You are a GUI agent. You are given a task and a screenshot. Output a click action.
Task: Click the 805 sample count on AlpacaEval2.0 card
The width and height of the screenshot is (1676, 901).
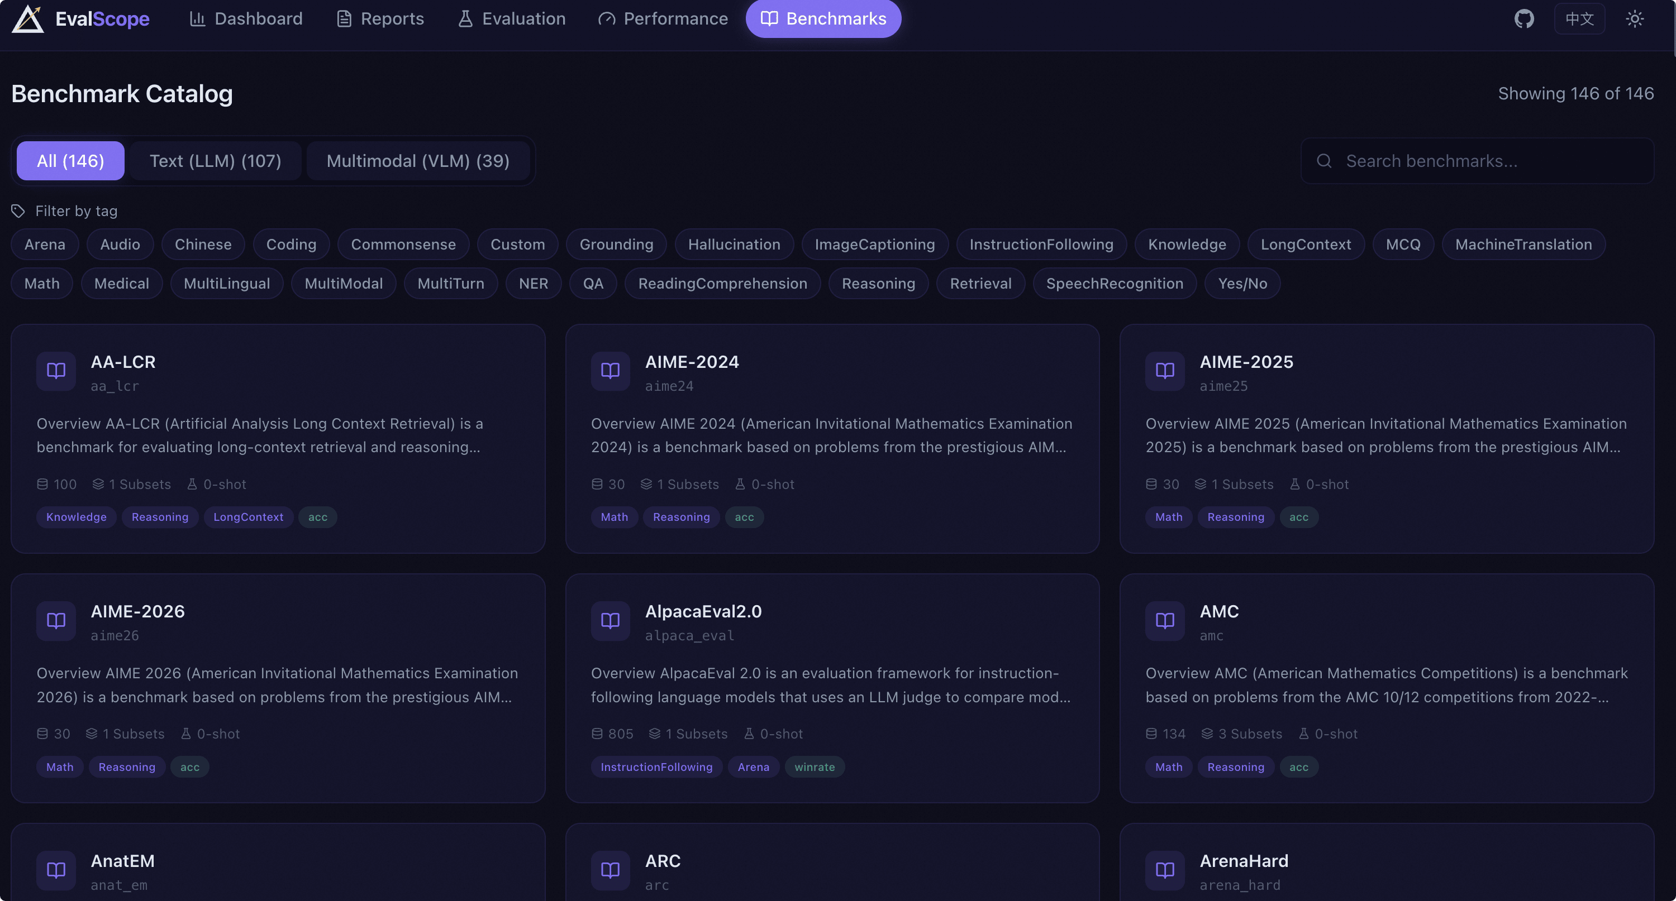pyautogui.click(x=612, y=734)
